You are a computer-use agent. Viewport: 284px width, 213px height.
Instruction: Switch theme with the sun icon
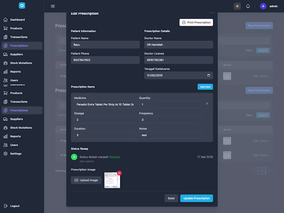tap(237, 6)
